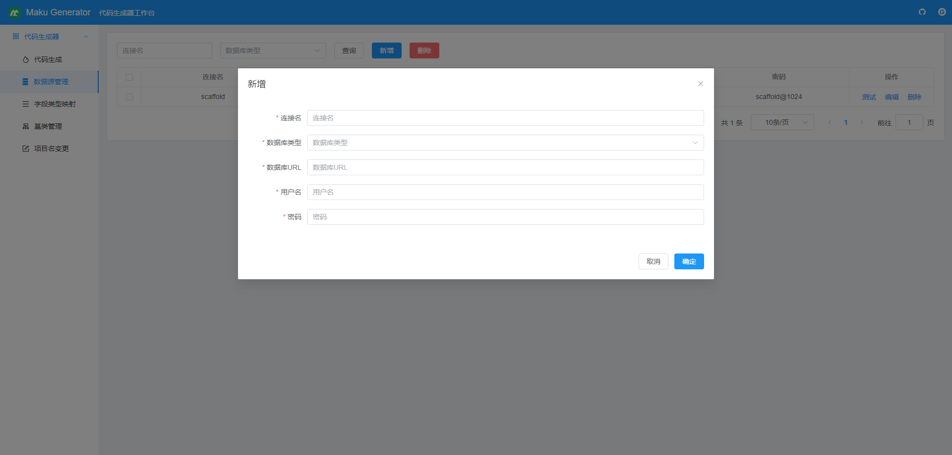
Task: Click the 代码生成 flame icon
Action: click(26, 59)
